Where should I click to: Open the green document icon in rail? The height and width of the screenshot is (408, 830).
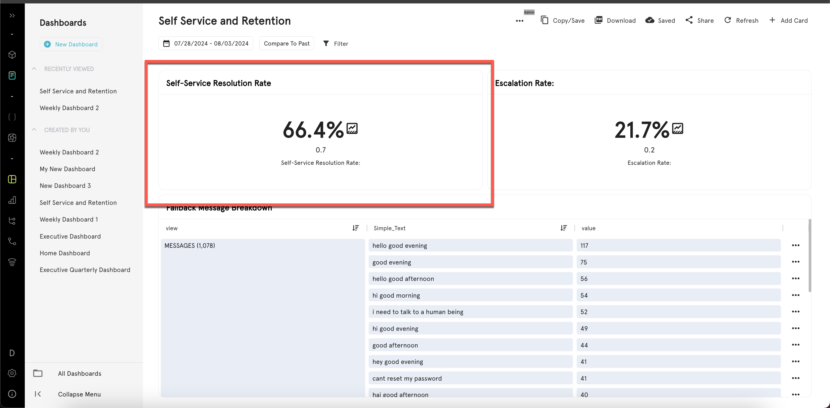tap(12, 75)
